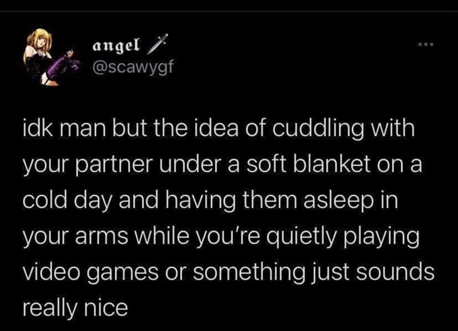Screen dimensions: 458x331
Task: Open the three-dot more options menu
Action: 426,45
